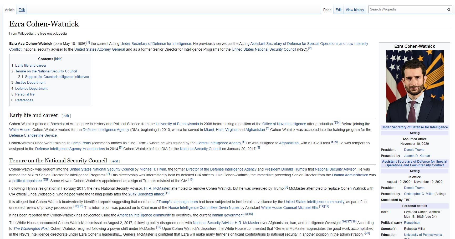Open National Security Advisor H.R. McMaster link
Screen dimensions: 455x239
[x=226, y=223]
